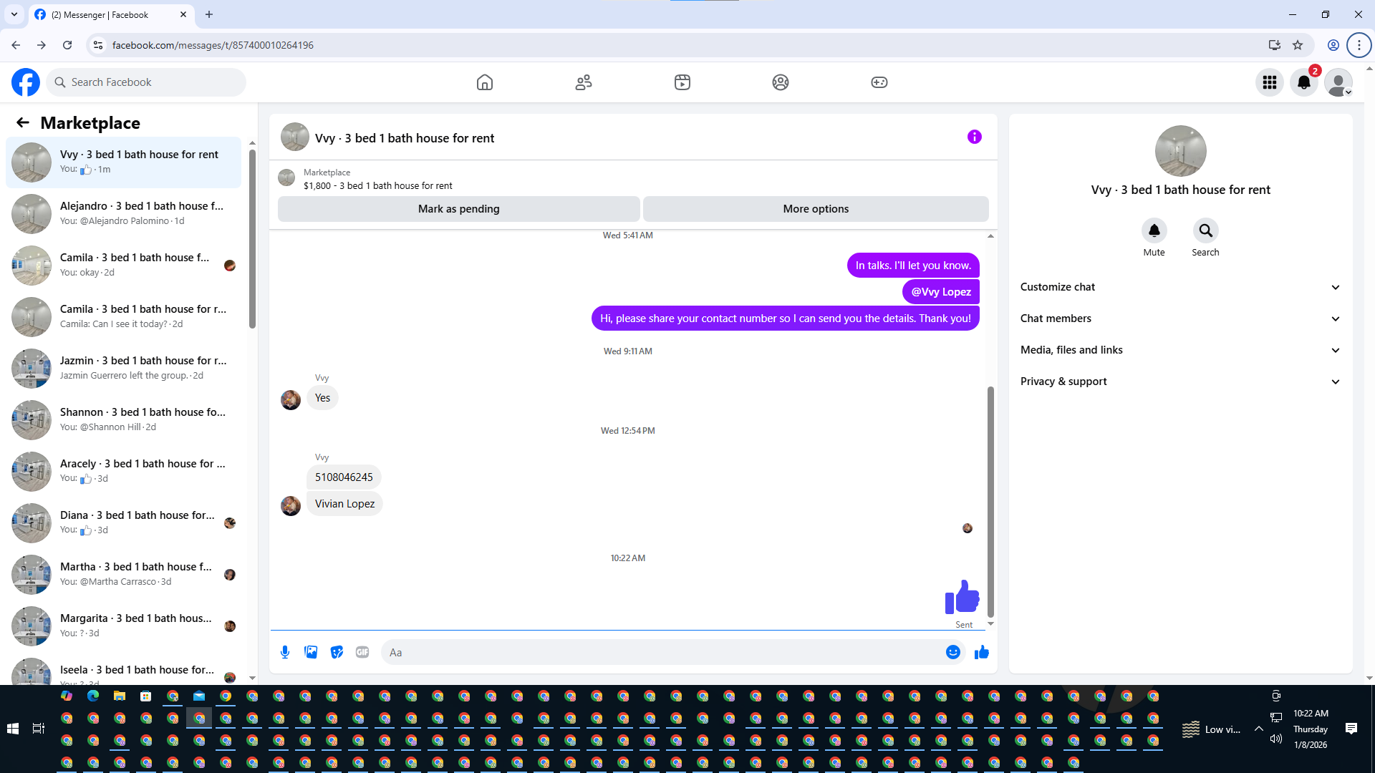The width and height of the screenshot is (1375, 773).
Task: Open Margarita's conversation
Action: [123, 626]
